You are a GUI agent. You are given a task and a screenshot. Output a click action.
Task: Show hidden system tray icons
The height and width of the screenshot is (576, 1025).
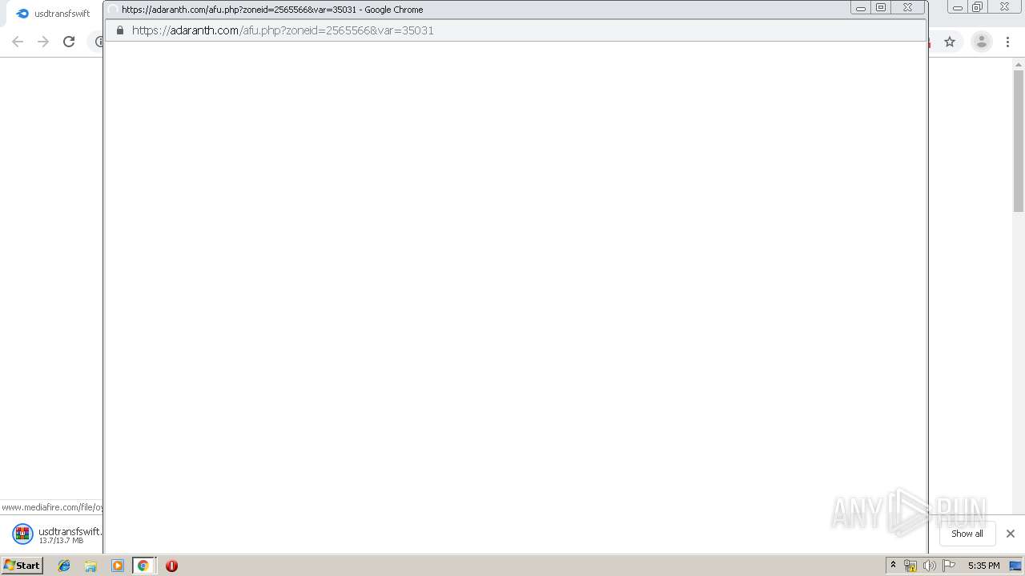point(893,566)
